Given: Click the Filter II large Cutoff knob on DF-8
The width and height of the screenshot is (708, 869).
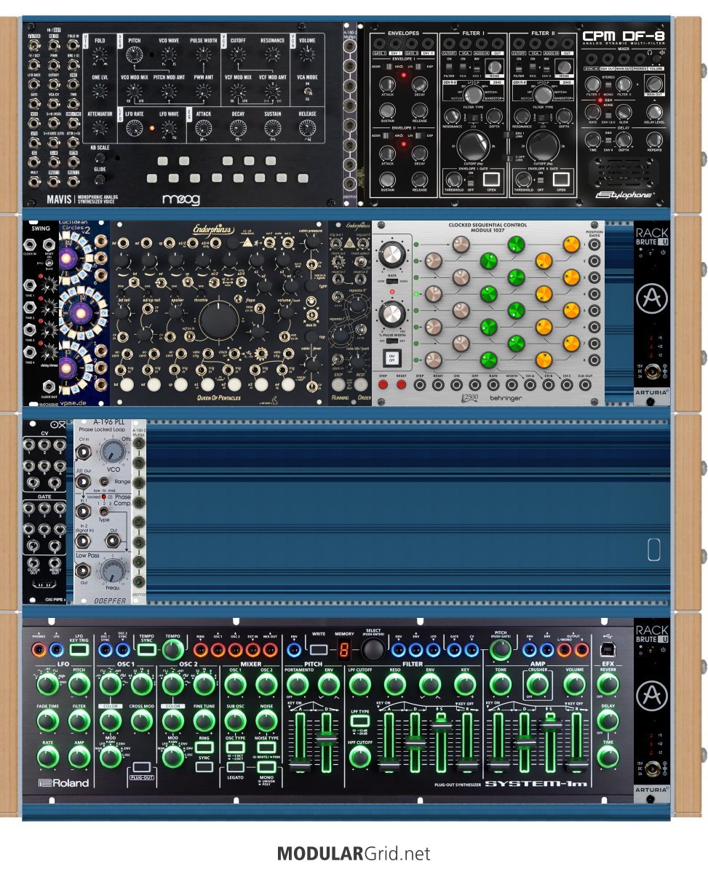Looking at the screenshot, I should [x=542, y=146].
